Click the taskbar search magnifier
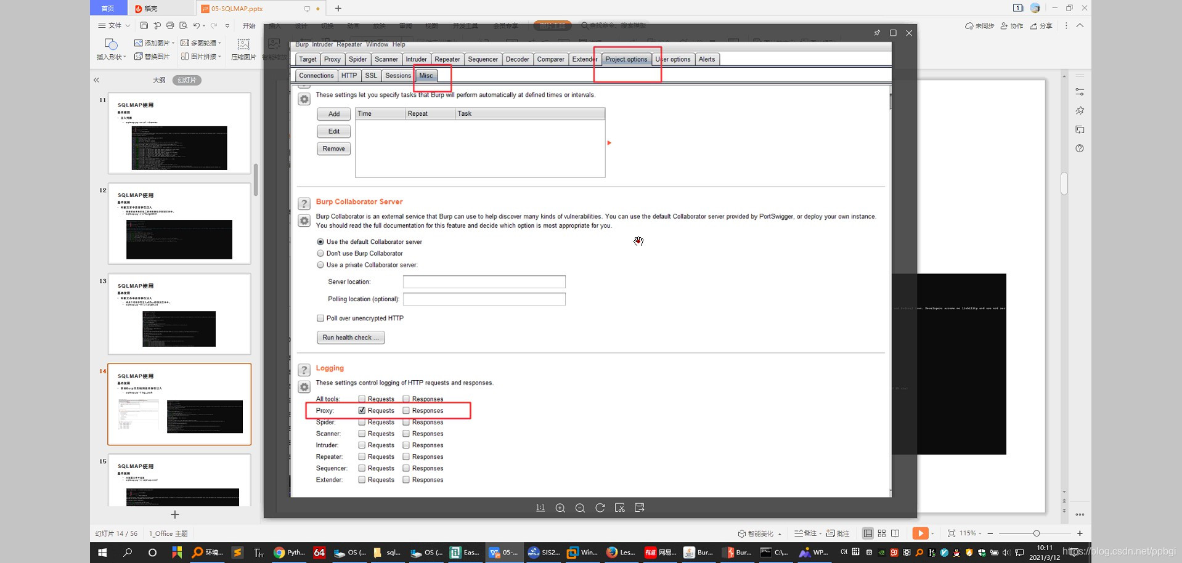This screenshot has width=1182, height=563. coord(128,553)
